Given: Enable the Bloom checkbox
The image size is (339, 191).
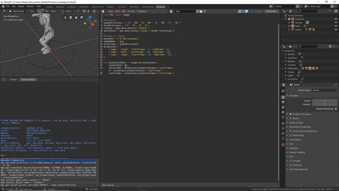Looking at the screenshot, I should click(291, 118).
